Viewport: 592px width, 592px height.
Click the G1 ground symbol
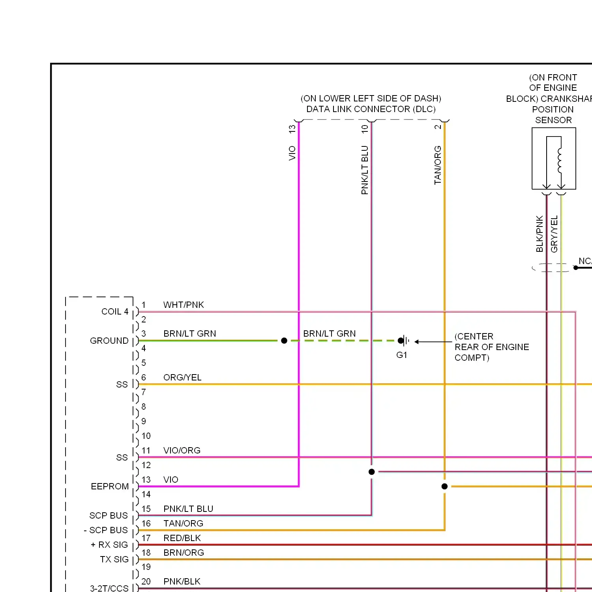point(404,340)
